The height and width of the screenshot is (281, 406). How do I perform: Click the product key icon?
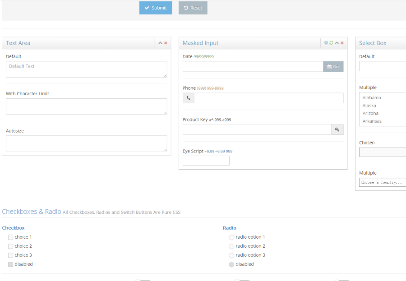(x=337, y=129)
